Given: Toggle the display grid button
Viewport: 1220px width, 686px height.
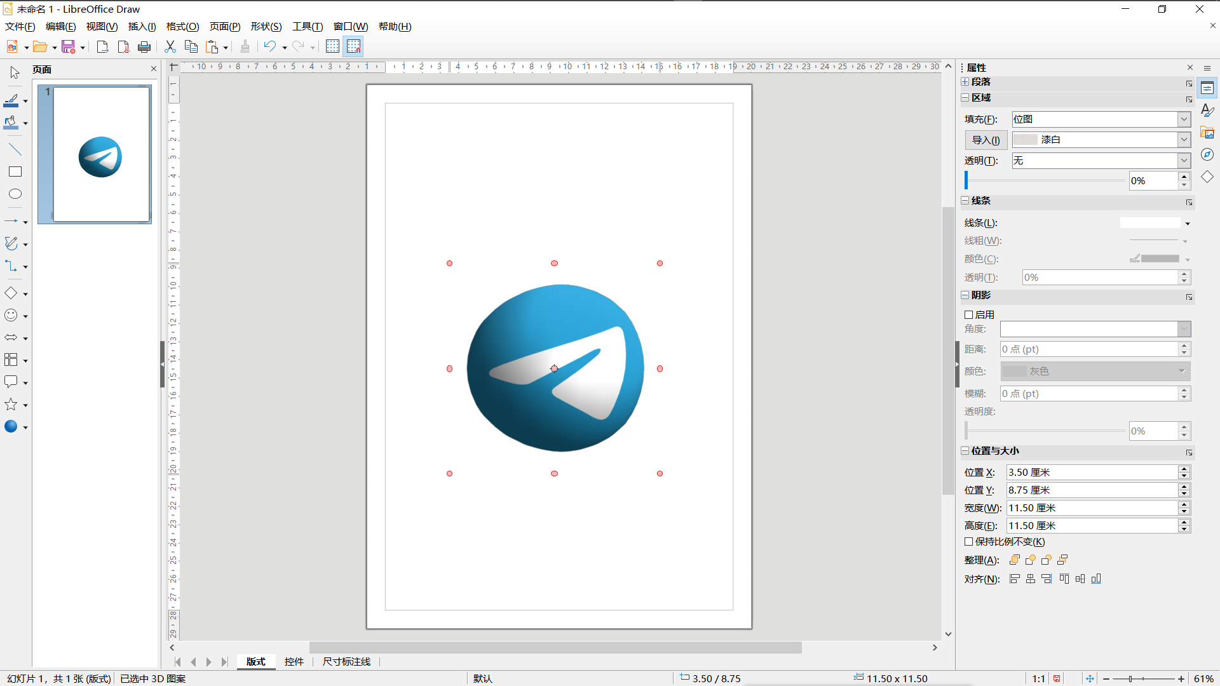Looking at the screenshot, I should click(332, 46).
